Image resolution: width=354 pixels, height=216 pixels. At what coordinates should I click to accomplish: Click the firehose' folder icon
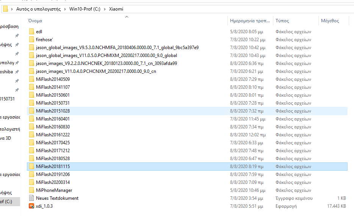pos(31,40)
